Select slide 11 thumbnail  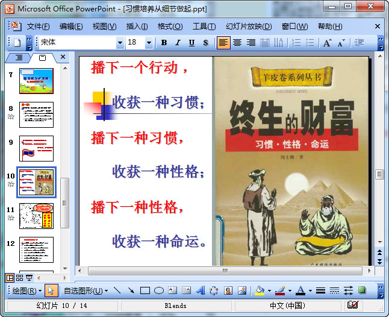[x=37, y=216]
